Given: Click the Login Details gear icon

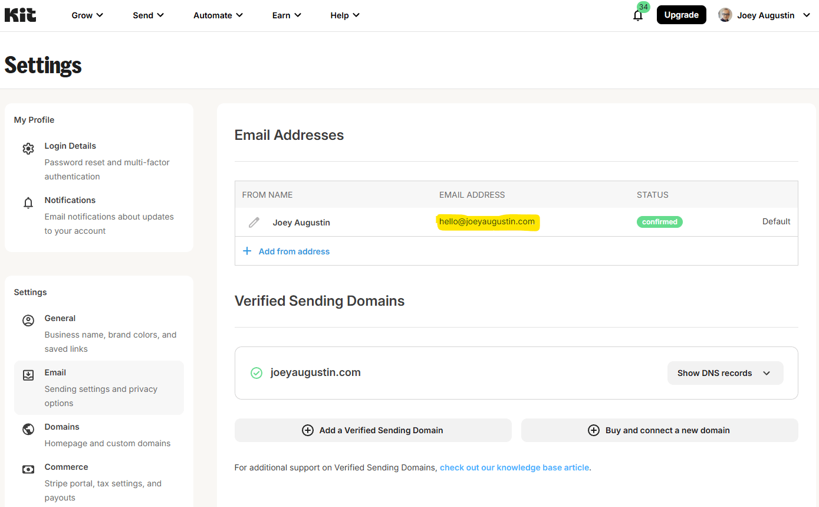Looking at the screenshot, I should [28, 149].
